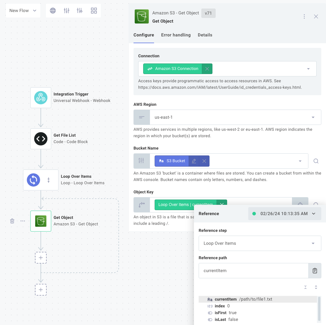
Task: Click the S3 Bucket config variable chip
Action: 172,161
